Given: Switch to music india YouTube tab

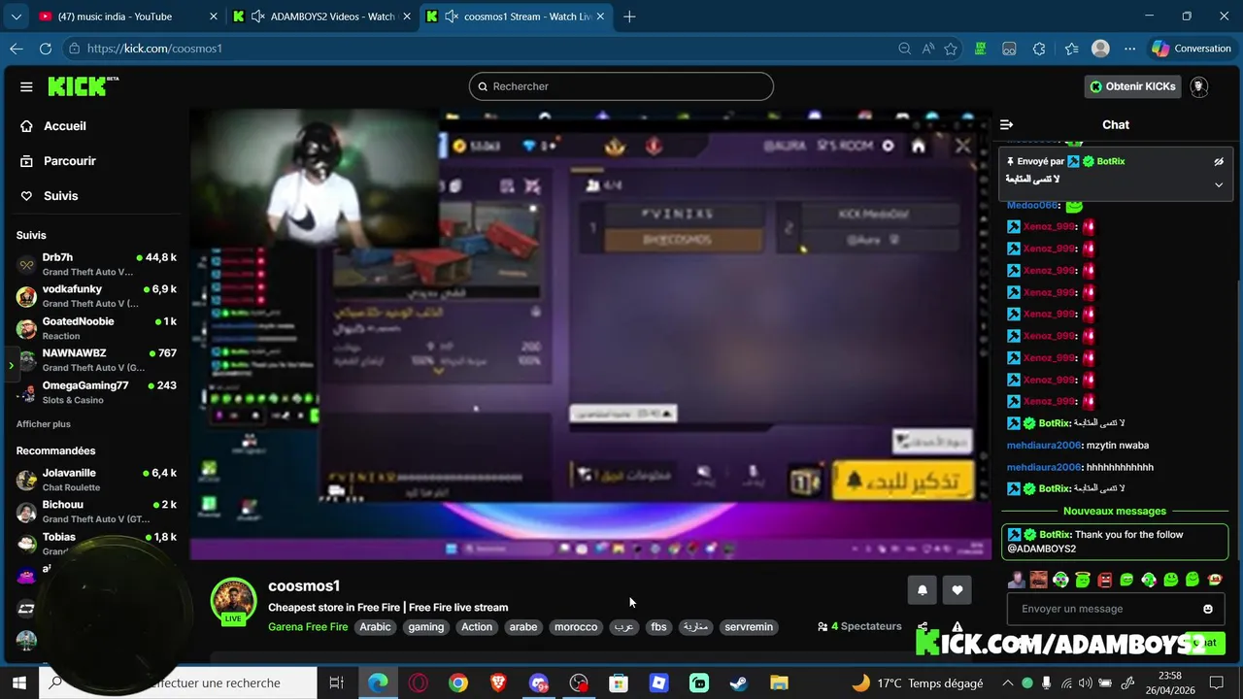Looking at the screenshot, I should [128, 17].
